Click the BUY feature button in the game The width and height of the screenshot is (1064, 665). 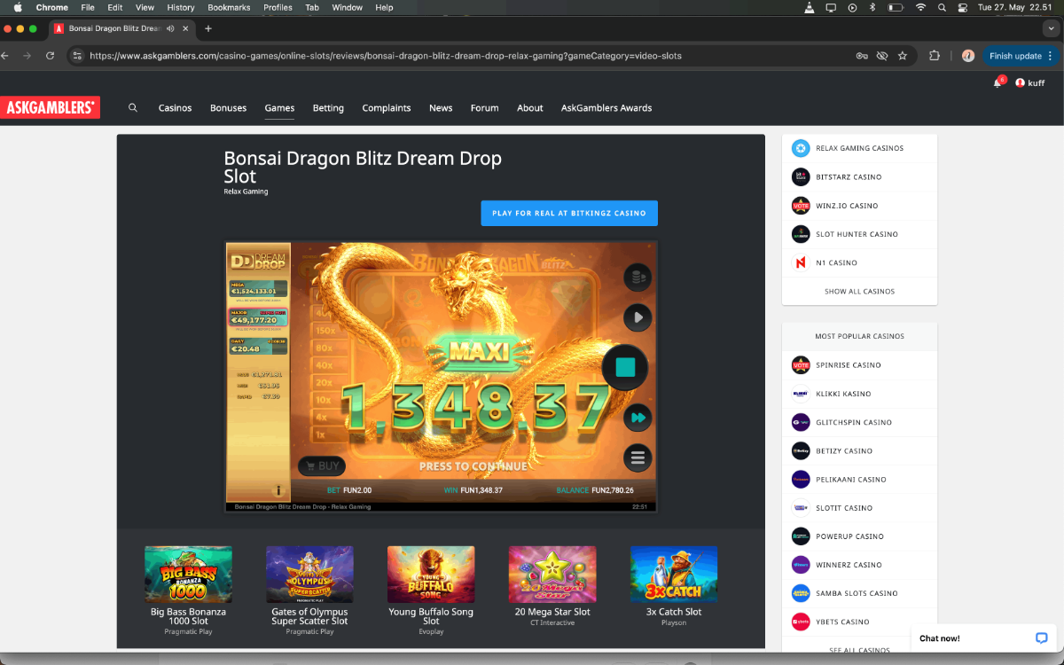click(x=321, y=465)
